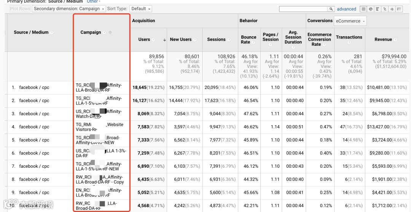Click the 0.47% conversion rate value
Viewport: 411px width, 212px height.
pos(326,127)
